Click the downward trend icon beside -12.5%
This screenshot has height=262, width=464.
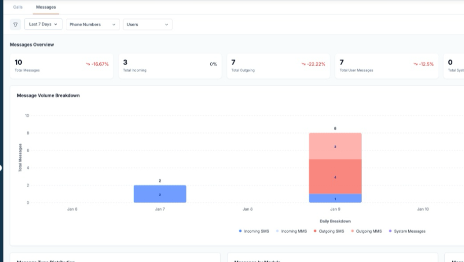[x=416, y=64]
